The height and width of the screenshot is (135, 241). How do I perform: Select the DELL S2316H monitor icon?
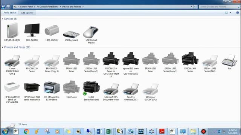(32, 30)
